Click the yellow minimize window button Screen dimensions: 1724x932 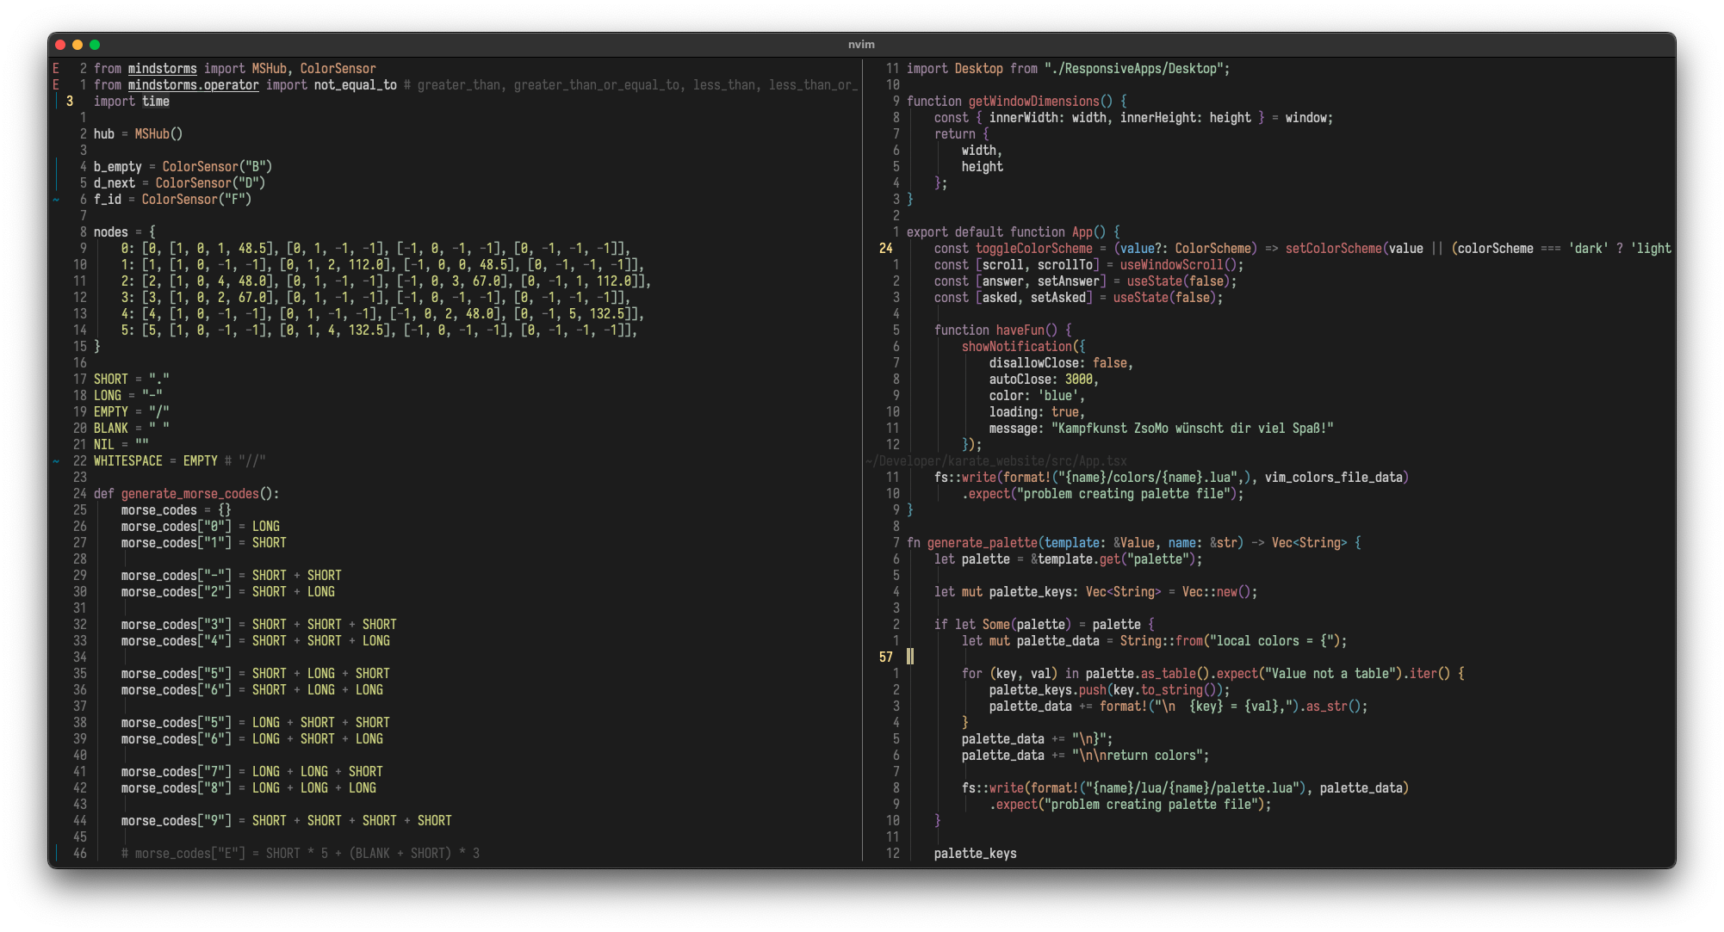click(78, 45)
